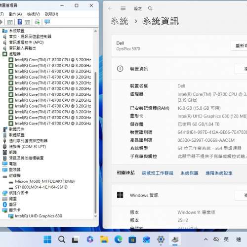Switch to Settings gear on taskbar
Screen dimensions: 247x247
(161, 239)
